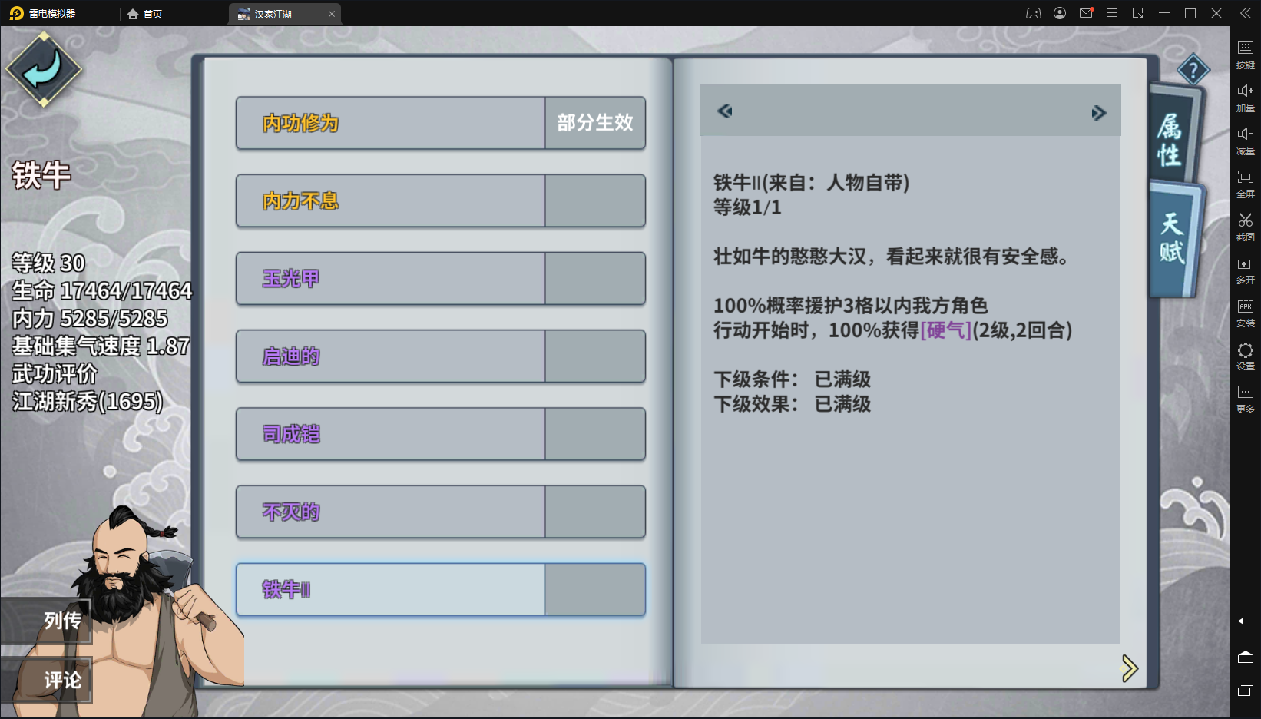This screenshot has width=1261, height=719.
Task: Open the help question mark icon
Action: [x=1193, y=71]
